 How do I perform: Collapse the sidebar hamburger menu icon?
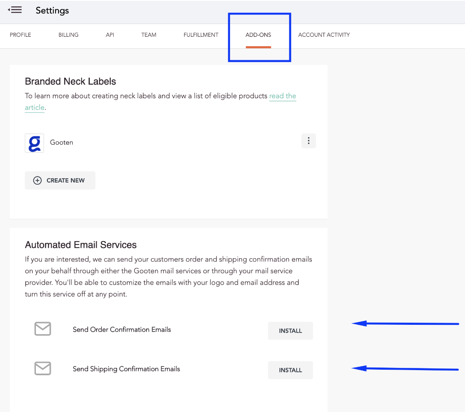(15, 10)
